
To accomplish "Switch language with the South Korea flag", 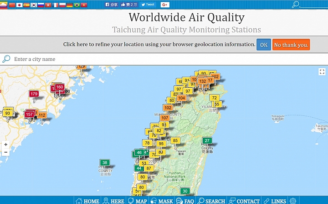I will tap(34, 5).
